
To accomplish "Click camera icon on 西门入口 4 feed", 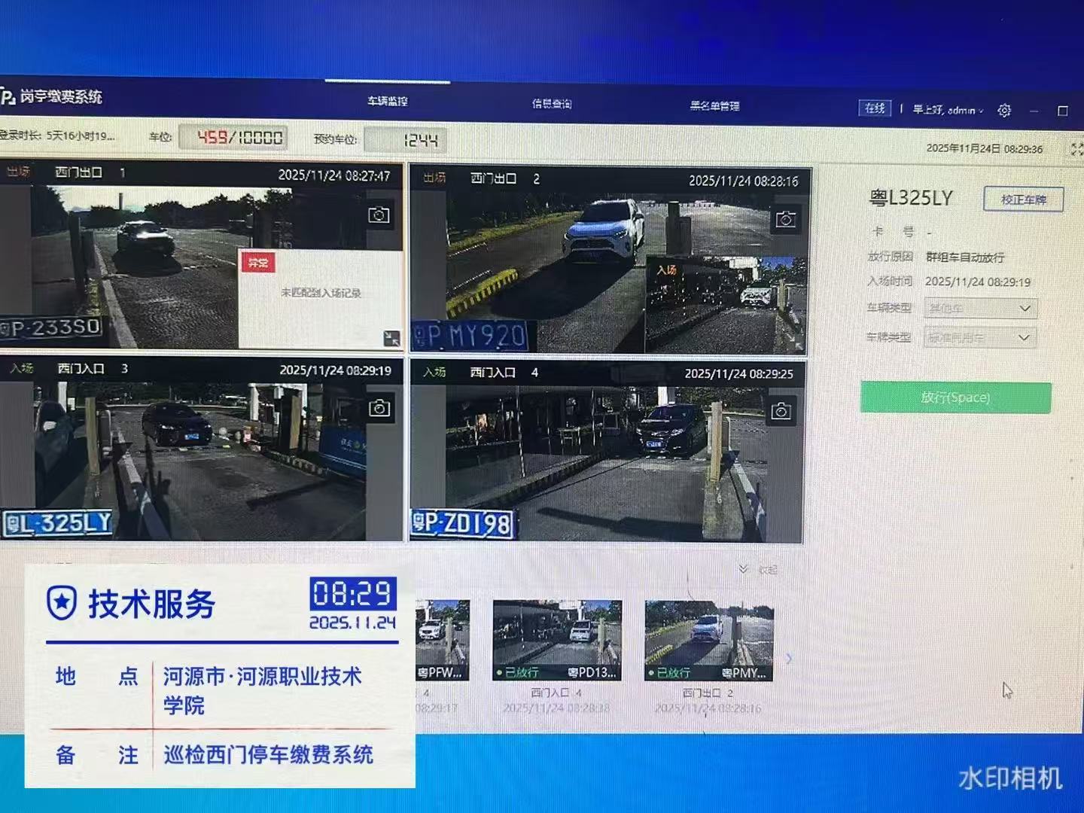I will [x=781, y=411].
